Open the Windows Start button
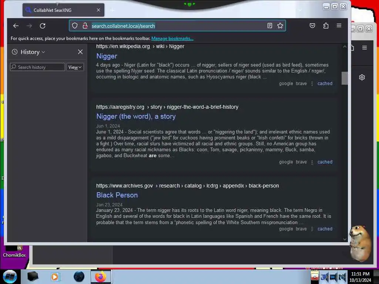The height and width of the screenshot is (284, 379). [x=10, y=277]
